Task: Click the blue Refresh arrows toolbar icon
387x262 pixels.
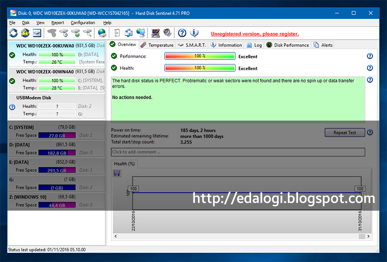Action: 14,33
